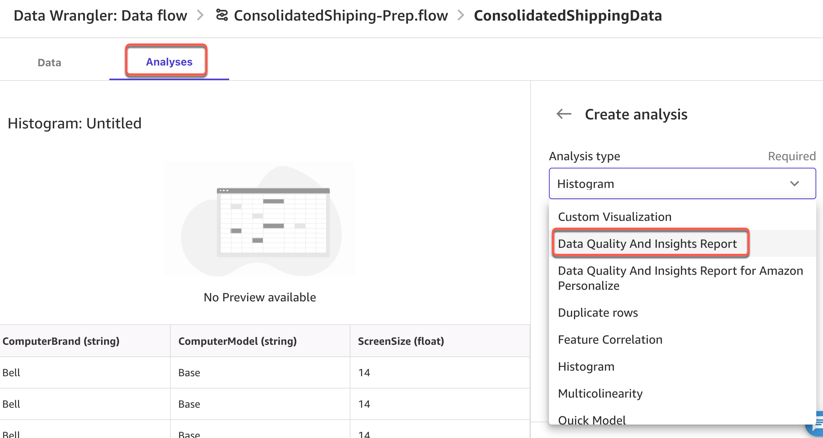Choose Feature Correlation option
823x438 pixels.
tap(610, 340)
